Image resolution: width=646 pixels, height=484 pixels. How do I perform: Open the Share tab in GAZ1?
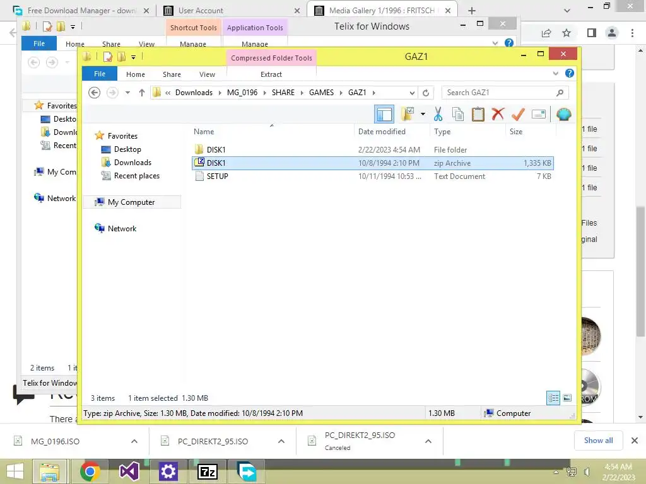coord(172,74)
